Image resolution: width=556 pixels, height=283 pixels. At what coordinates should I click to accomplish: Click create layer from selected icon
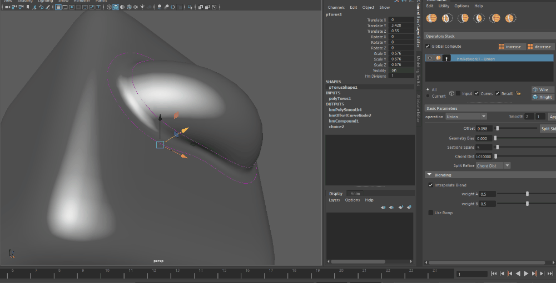pos(409,208)
